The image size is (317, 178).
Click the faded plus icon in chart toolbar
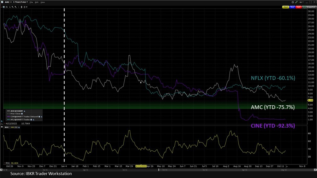pyautogui.click(x=19, y=7)
